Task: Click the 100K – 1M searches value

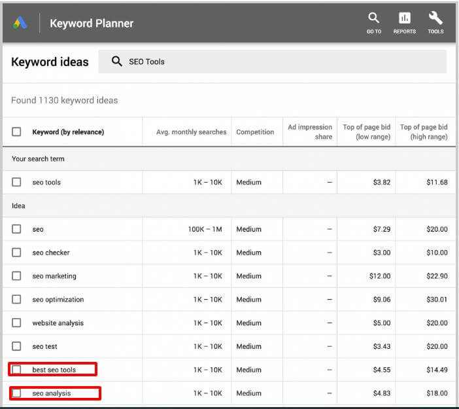Action: point(205,229)
